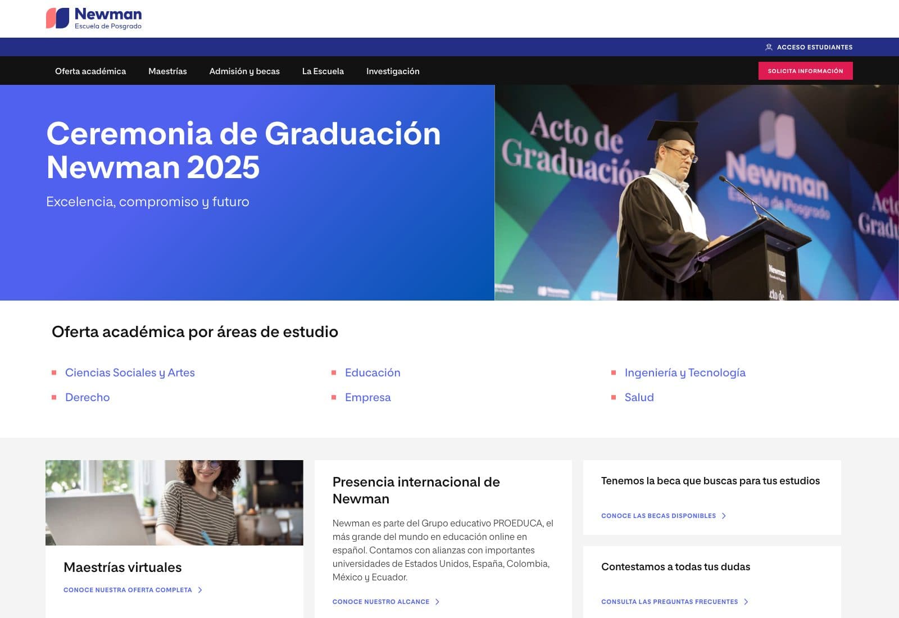899x618 pixels.
Task: Visit Ingeniería y Tecnología area
Action: tap(685, 372)
